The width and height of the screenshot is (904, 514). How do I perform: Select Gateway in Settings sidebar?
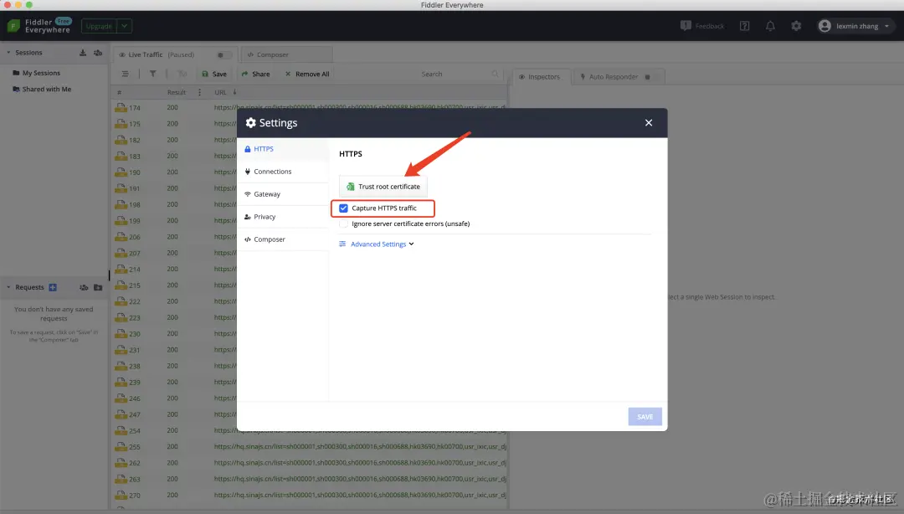(283, 194)
